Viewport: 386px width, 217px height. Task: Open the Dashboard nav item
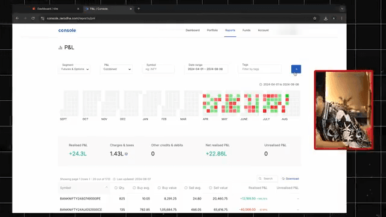pyautogui.click(x=192, y=30)
